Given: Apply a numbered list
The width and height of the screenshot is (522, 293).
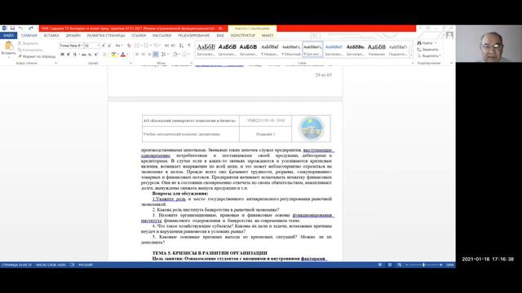Looking at the screenshot, I should [x=147, y=46].
